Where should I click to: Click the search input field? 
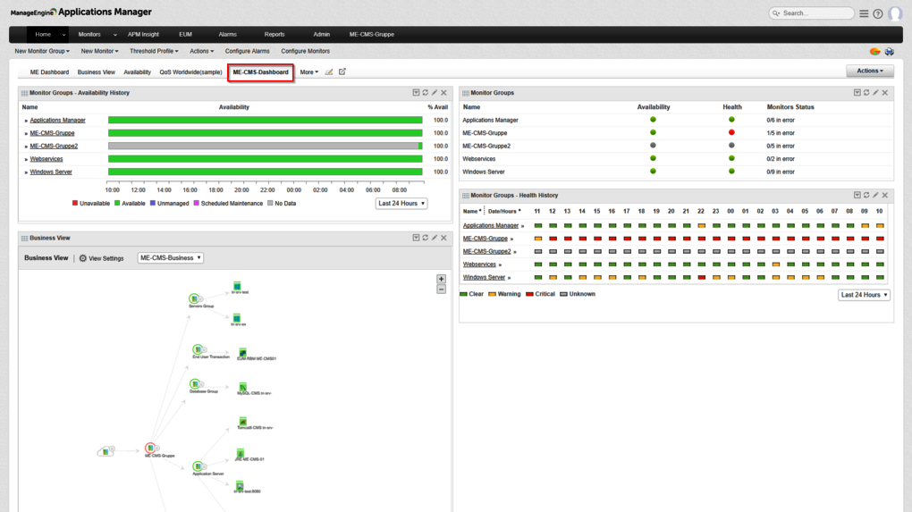(x=812, y=13)
